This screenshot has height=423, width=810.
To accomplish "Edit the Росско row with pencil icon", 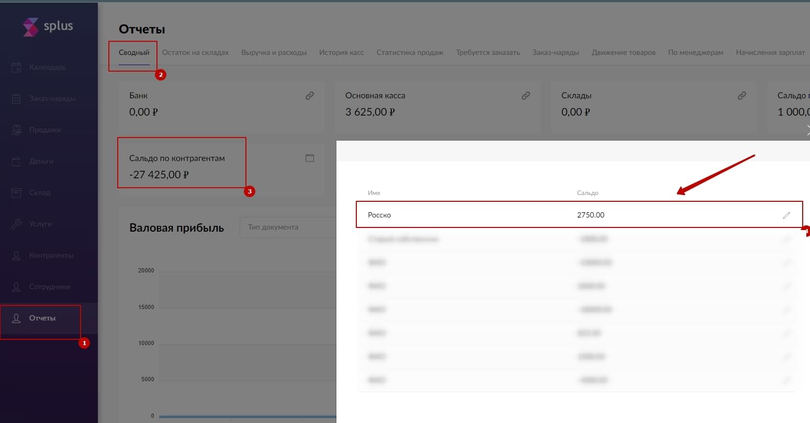I will point(786,215).
